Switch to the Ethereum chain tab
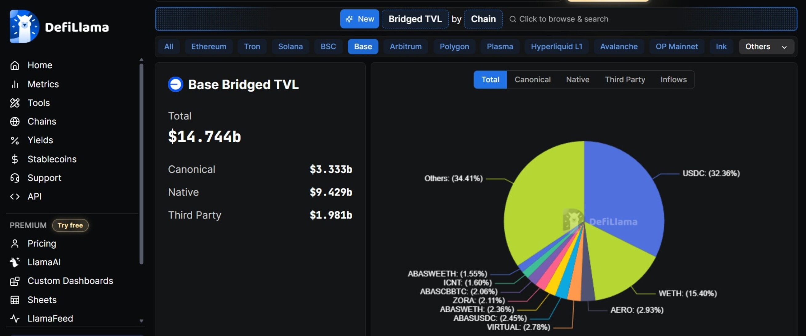This screenshot has height=336, width=806. tap(209, 46)
